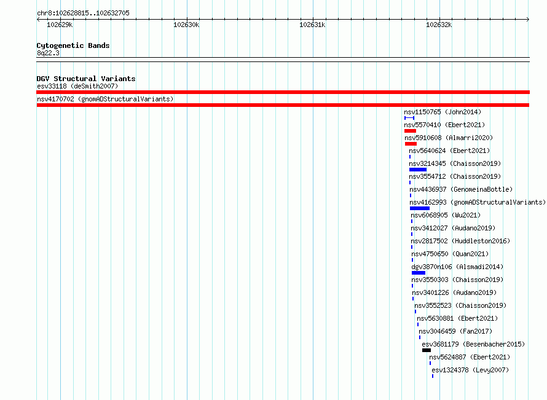This screenshot has width=547, height=400.
Task: Click nsv2817502 (Huddleston2016) label
Action: tap(460, 241)
